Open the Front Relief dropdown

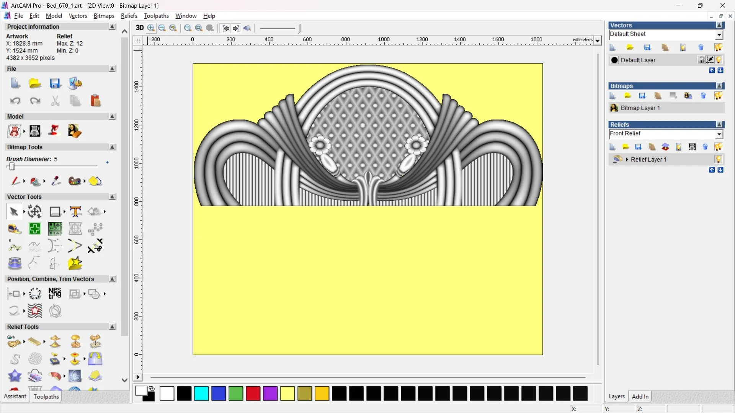(719, 134)
